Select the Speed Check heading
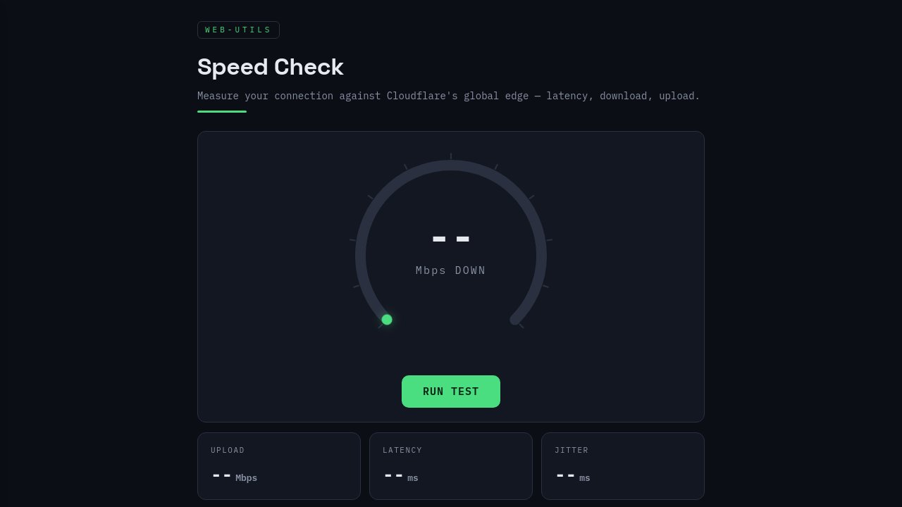Image resolution: width=902 pixels, height=507 pixels. [271, 67]
